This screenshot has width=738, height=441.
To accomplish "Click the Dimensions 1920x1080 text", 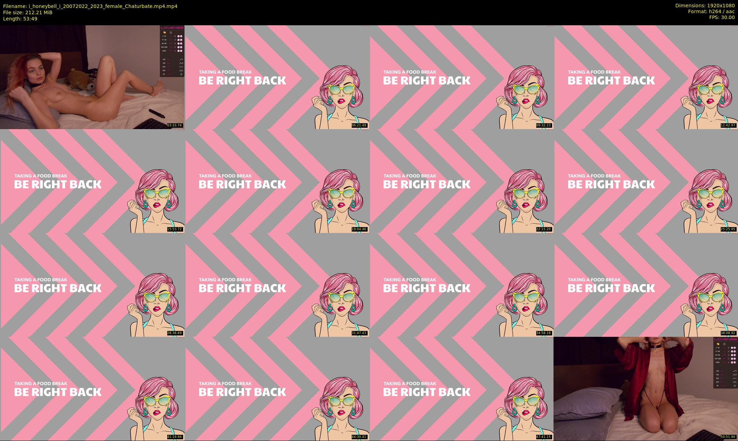I will 705,6.
